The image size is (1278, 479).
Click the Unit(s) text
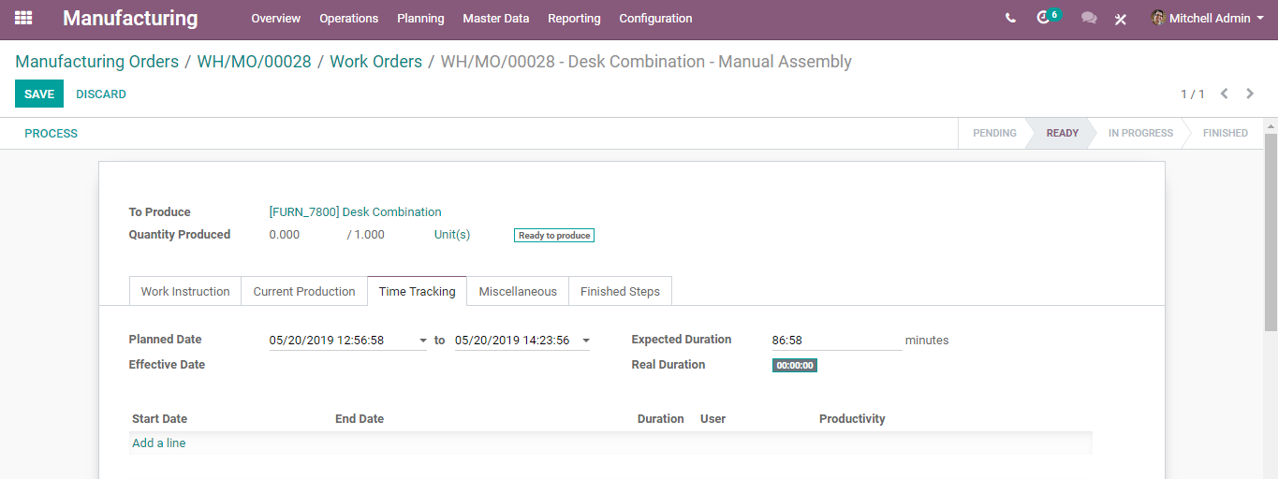tap(452, 235)
